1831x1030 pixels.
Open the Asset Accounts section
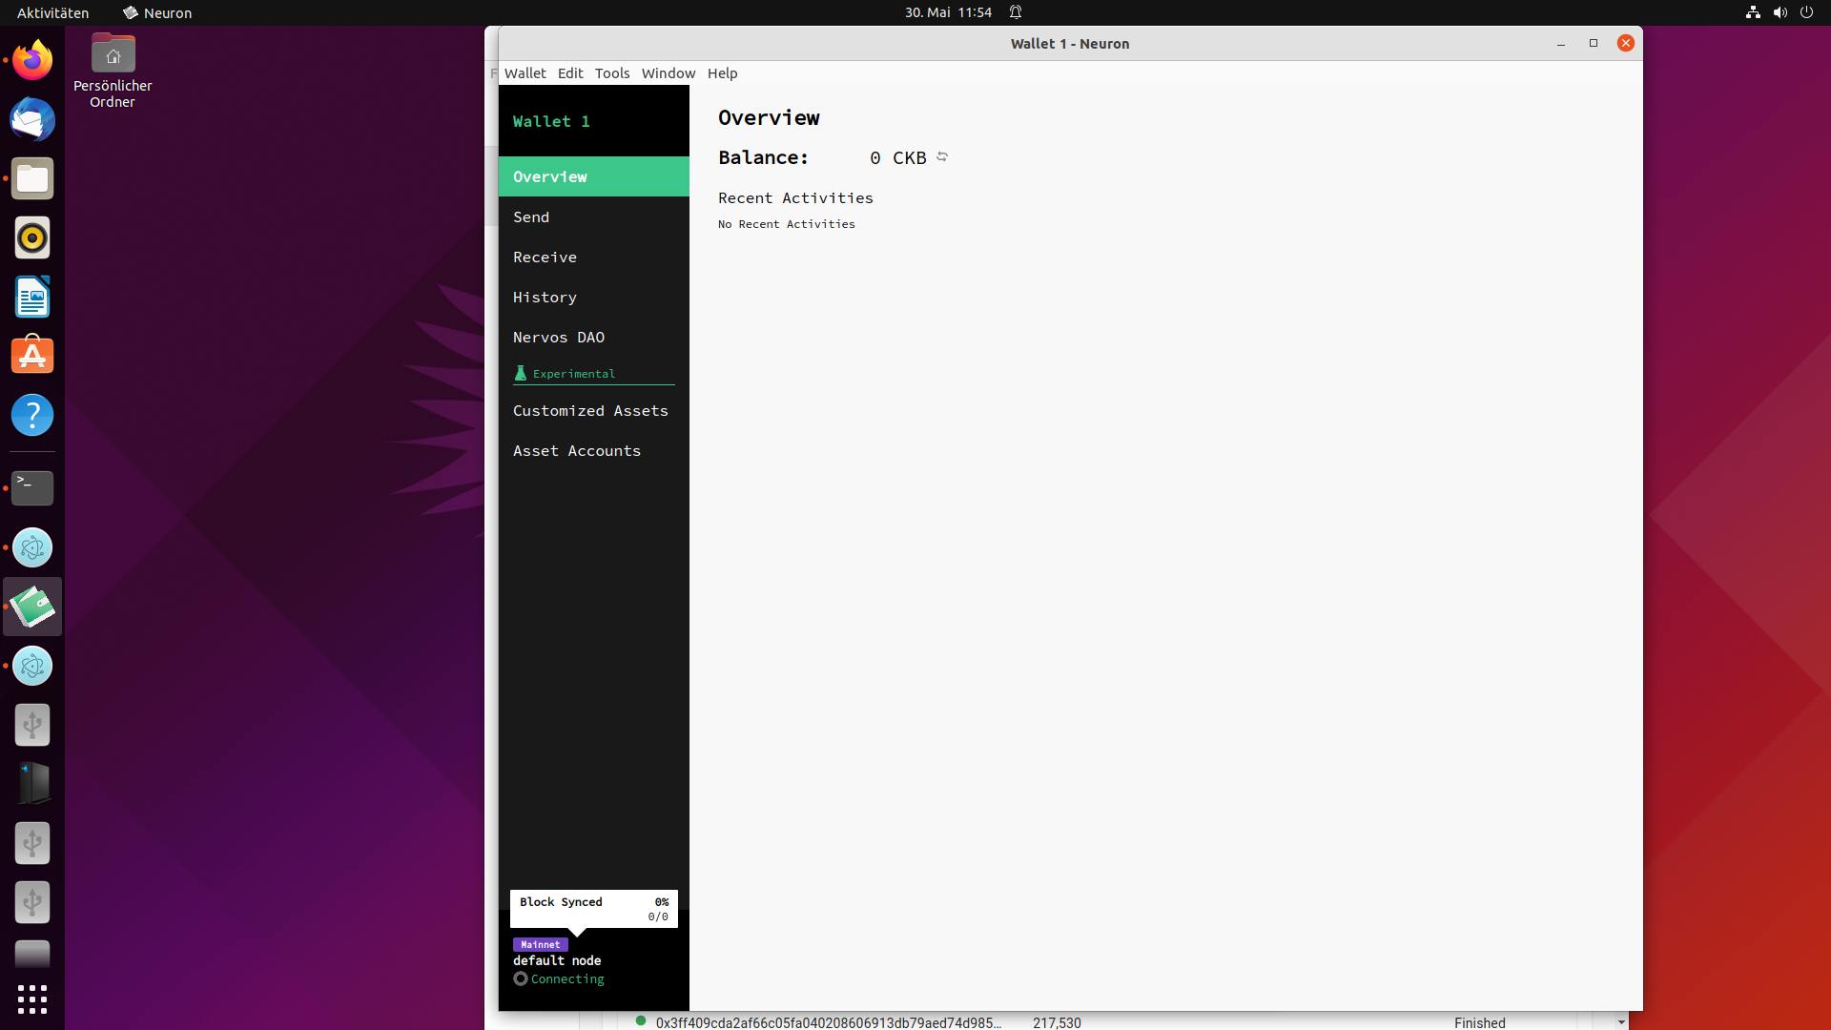coord(577,451)
